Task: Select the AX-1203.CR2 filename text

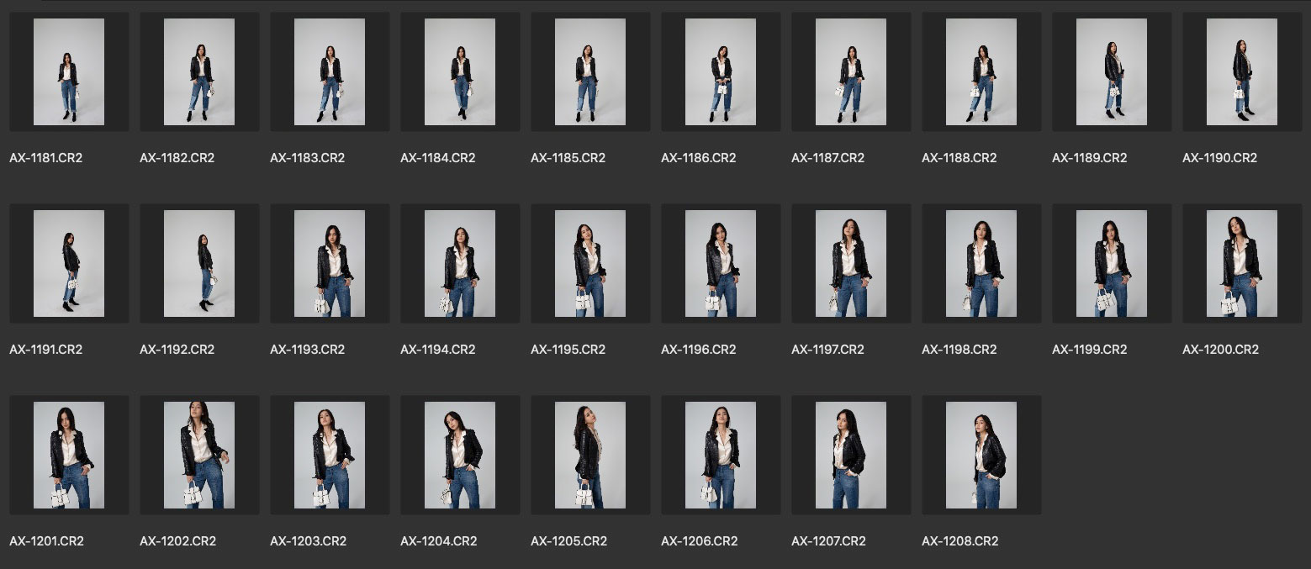Action: pos(308,541)
